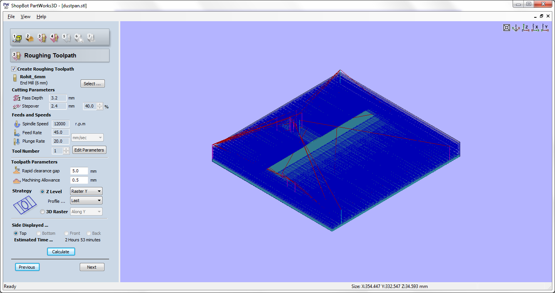Click the Rohit_6mm end mill tool icon
The width and height of the screenshot is (555, 293).
(15, 78)
